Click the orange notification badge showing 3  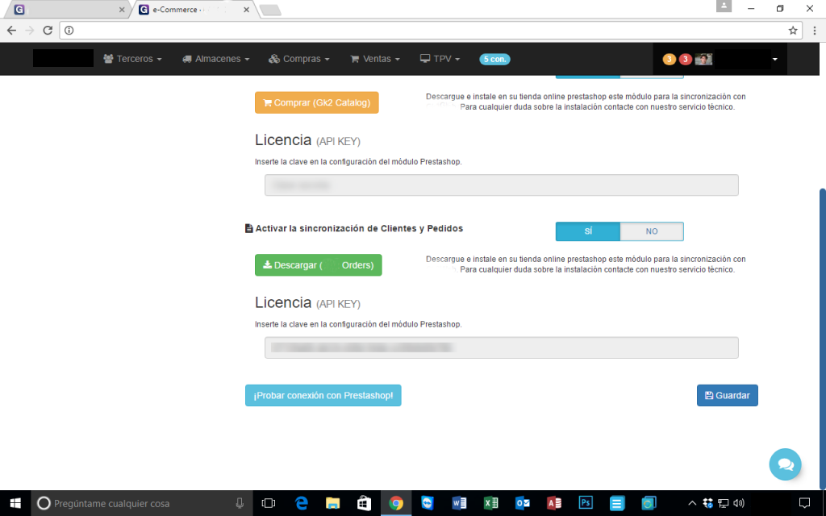669,59
